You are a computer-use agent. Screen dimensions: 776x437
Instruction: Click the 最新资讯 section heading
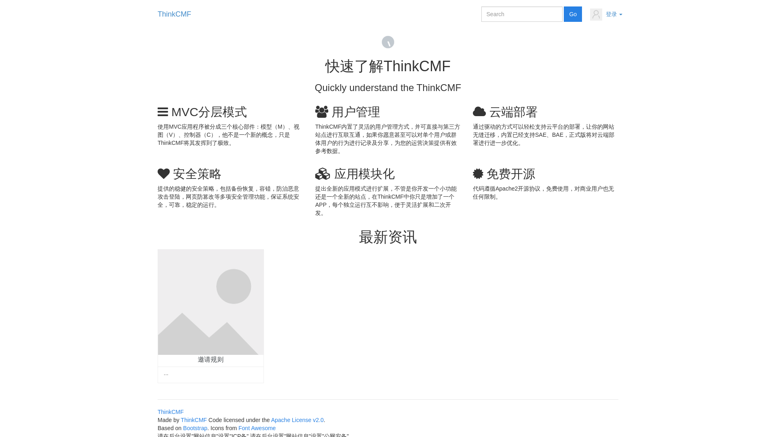[388, 237]
